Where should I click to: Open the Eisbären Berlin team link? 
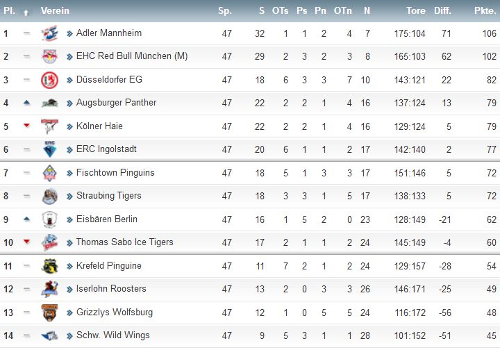(x=107, y=219)
